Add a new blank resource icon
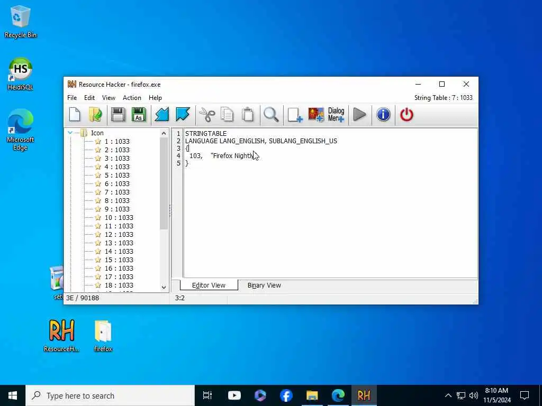The height and width of the screenshot is (406, 542). [x=295, y=115]
